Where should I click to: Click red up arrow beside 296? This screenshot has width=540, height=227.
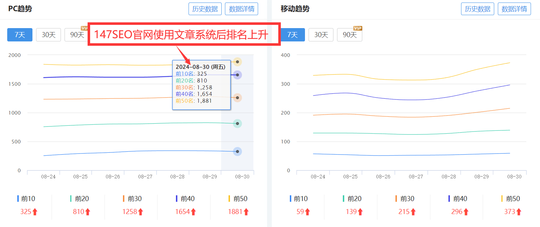(466, 212)
